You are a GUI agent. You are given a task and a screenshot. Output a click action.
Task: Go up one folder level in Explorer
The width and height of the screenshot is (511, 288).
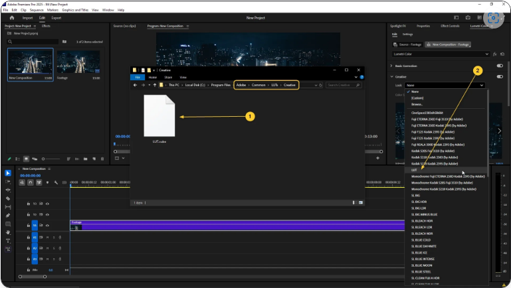pos(155,85)
